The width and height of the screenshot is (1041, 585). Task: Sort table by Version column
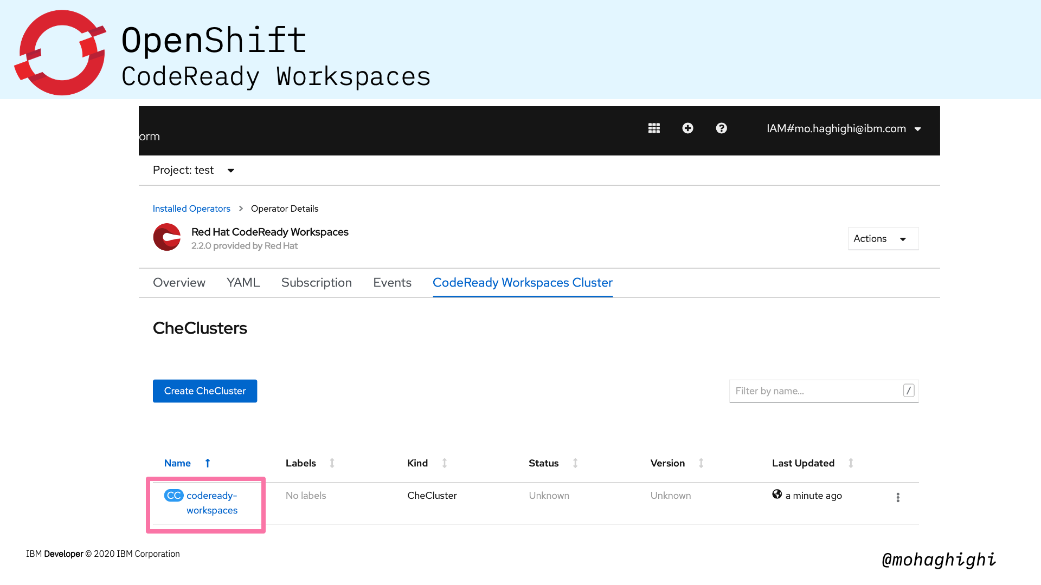pyautogui.click(x=667, y=463)
